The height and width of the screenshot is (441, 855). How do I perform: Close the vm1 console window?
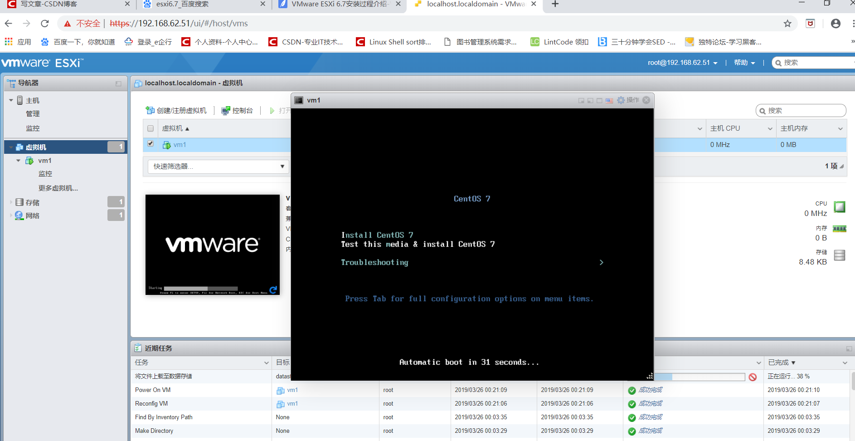[646, 100]
